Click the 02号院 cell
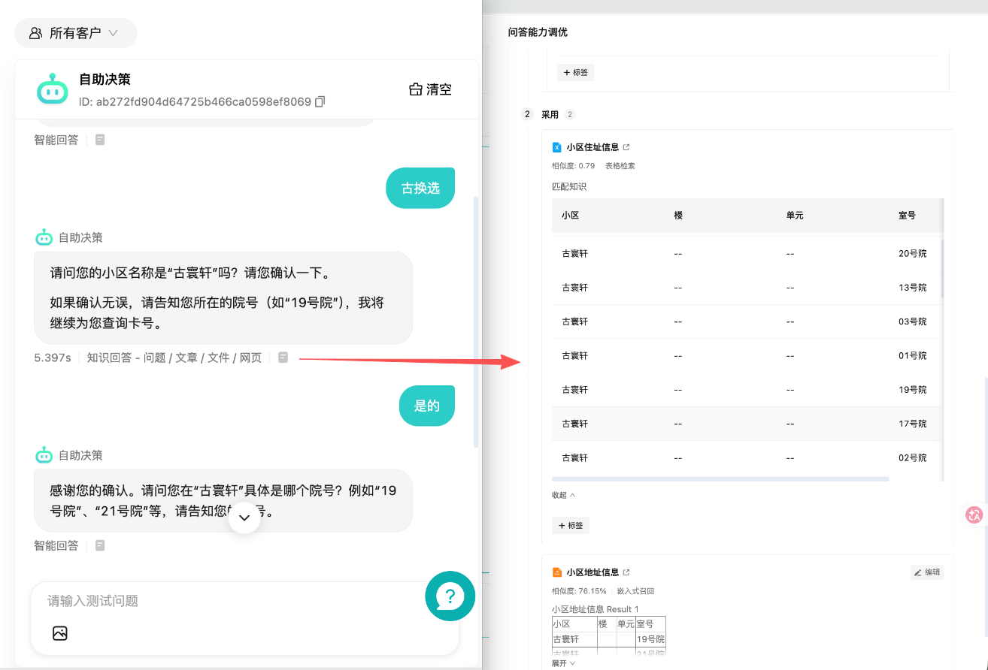 click(x=913, y=457)
